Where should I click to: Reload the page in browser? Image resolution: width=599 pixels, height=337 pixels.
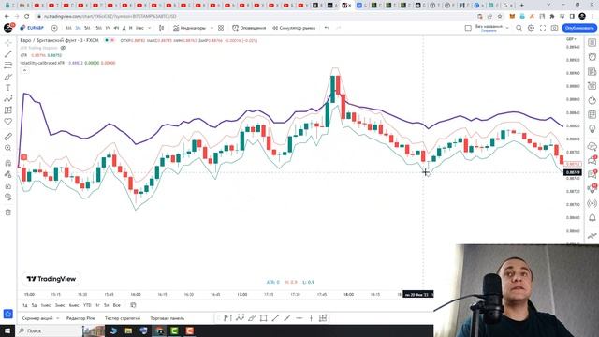[x=27, y=17]
